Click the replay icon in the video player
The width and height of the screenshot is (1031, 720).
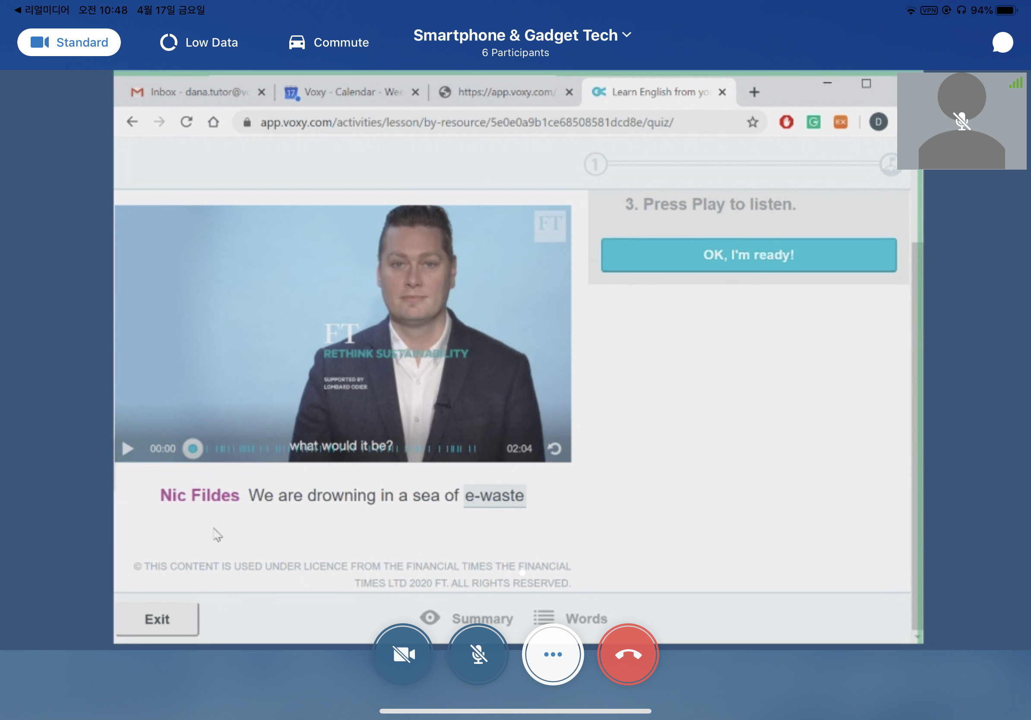[x=554, y=448]
